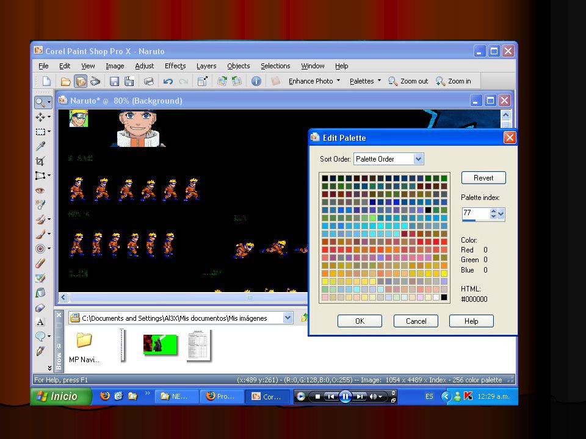Create a new image with New icon
The width and height of the screenshot is (586, 439).
(47, 81)
